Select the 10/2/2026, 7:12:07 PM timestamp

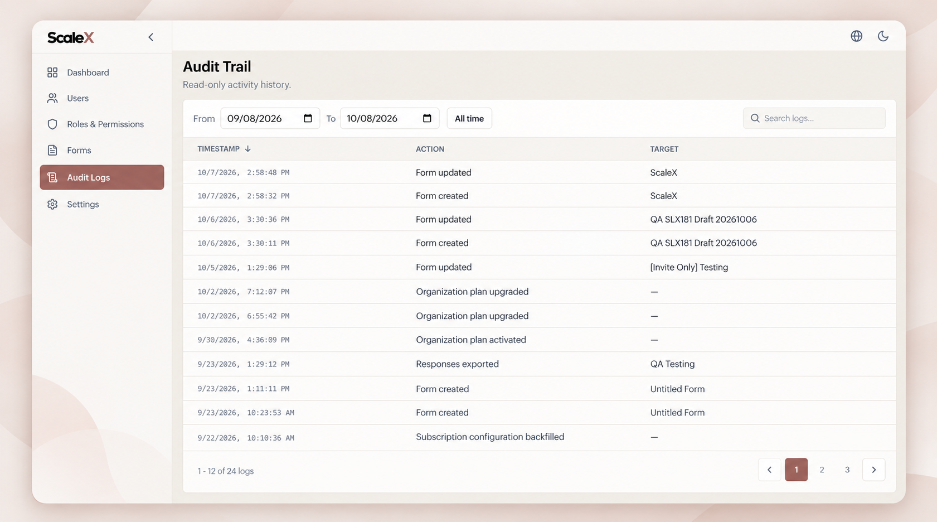point(244,292)
